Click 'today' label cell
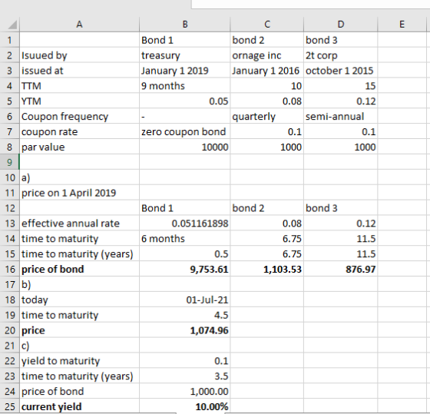 [80, 300]
